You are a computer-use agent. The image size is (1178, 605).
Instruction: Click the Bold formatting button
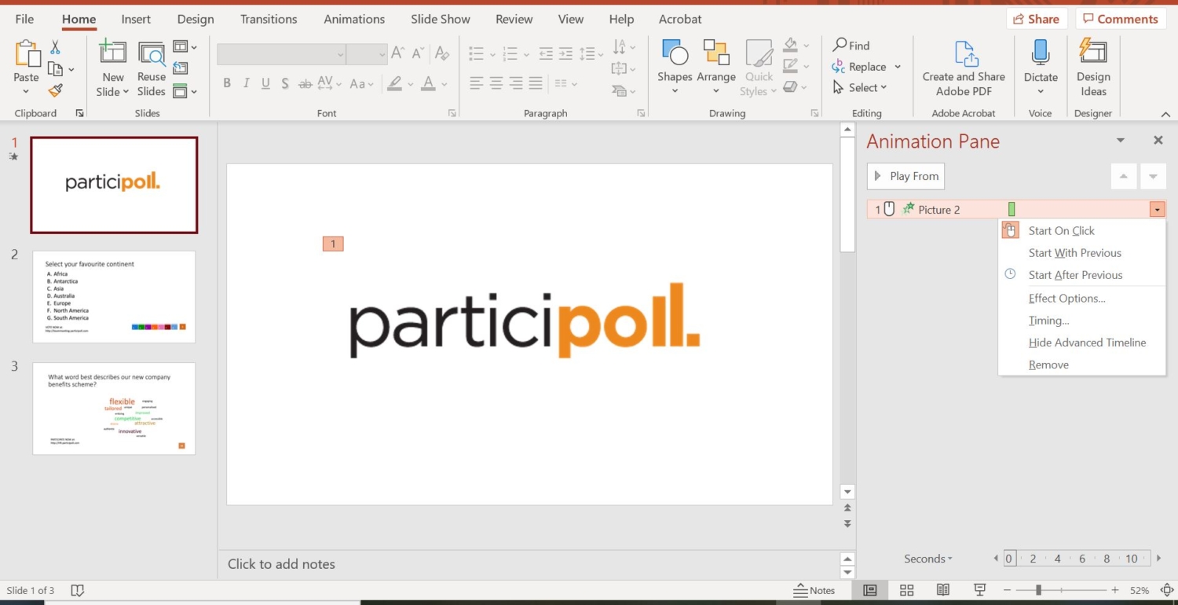(227, 83)
